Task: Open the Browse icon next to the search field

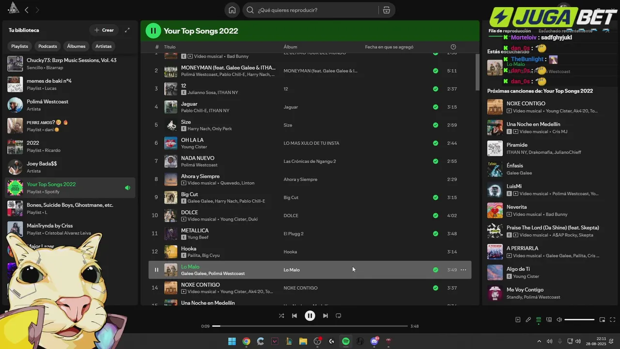Action: 386,10
